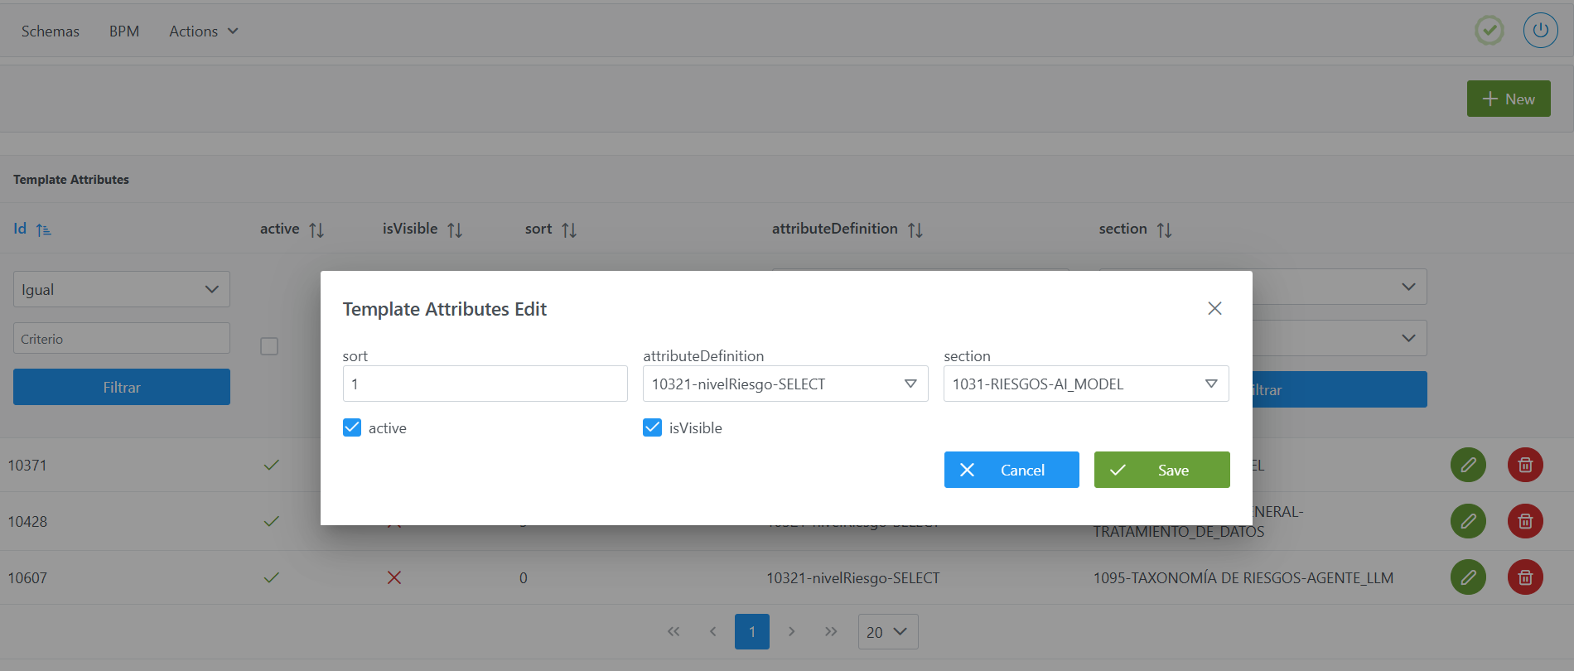Click the Cancel button
Screen dimensions: 1574x671
[1011, 470]
